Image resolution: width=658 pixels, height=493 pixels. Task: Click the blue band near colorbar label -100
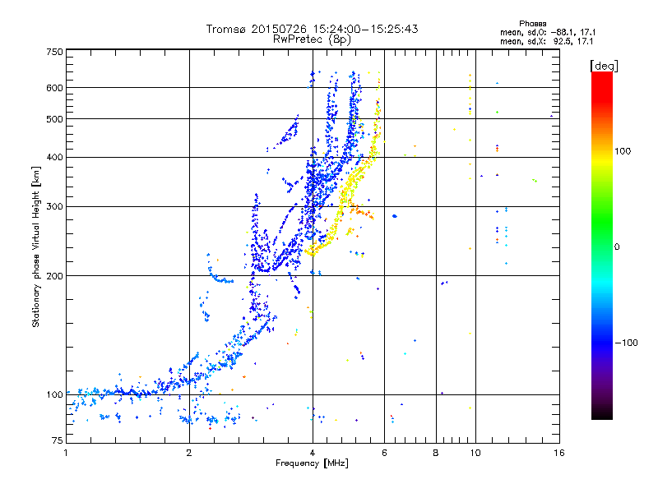coord(602,343)
